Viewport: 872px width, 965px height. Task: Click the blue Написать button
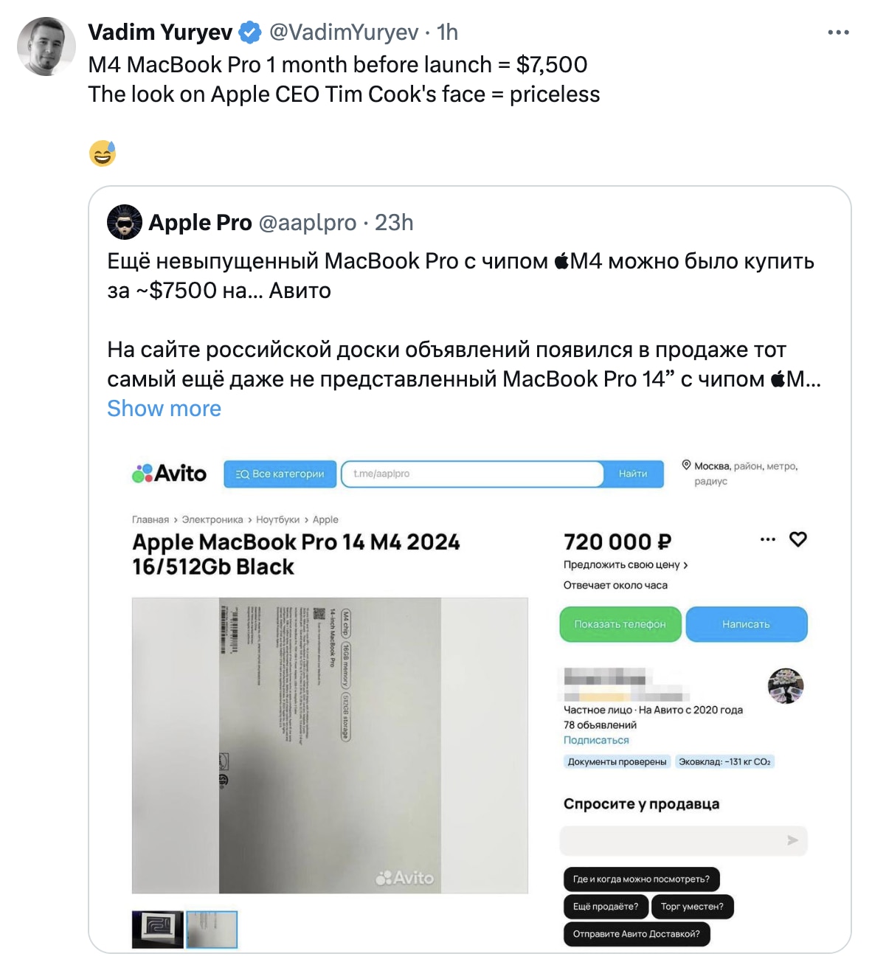coord(746,624)
